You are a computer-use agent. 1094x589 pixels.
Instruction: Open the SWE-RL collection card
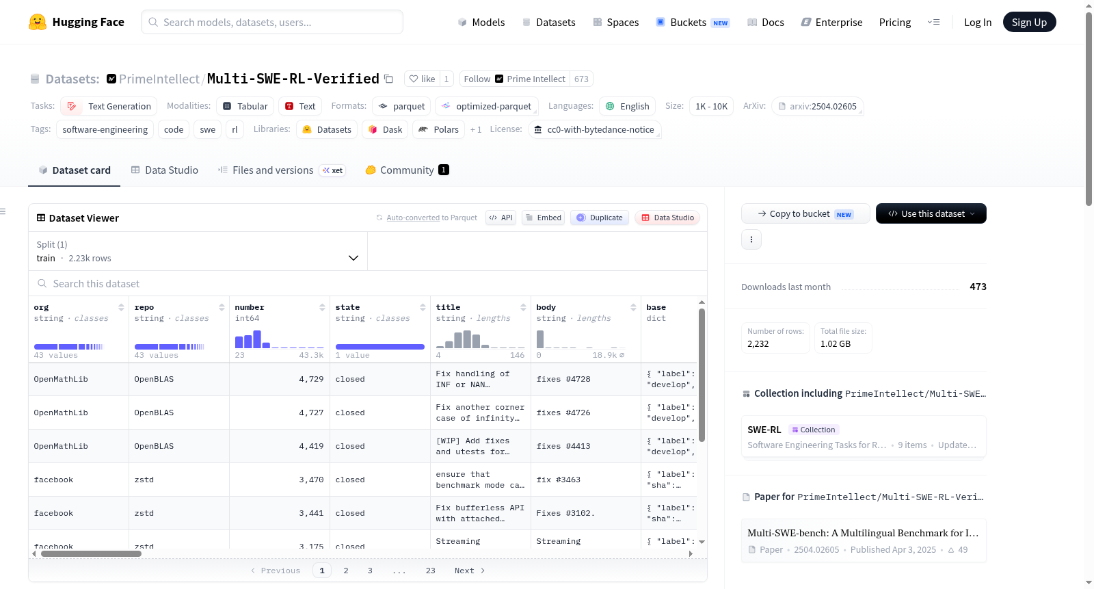[x=864, y=437]
